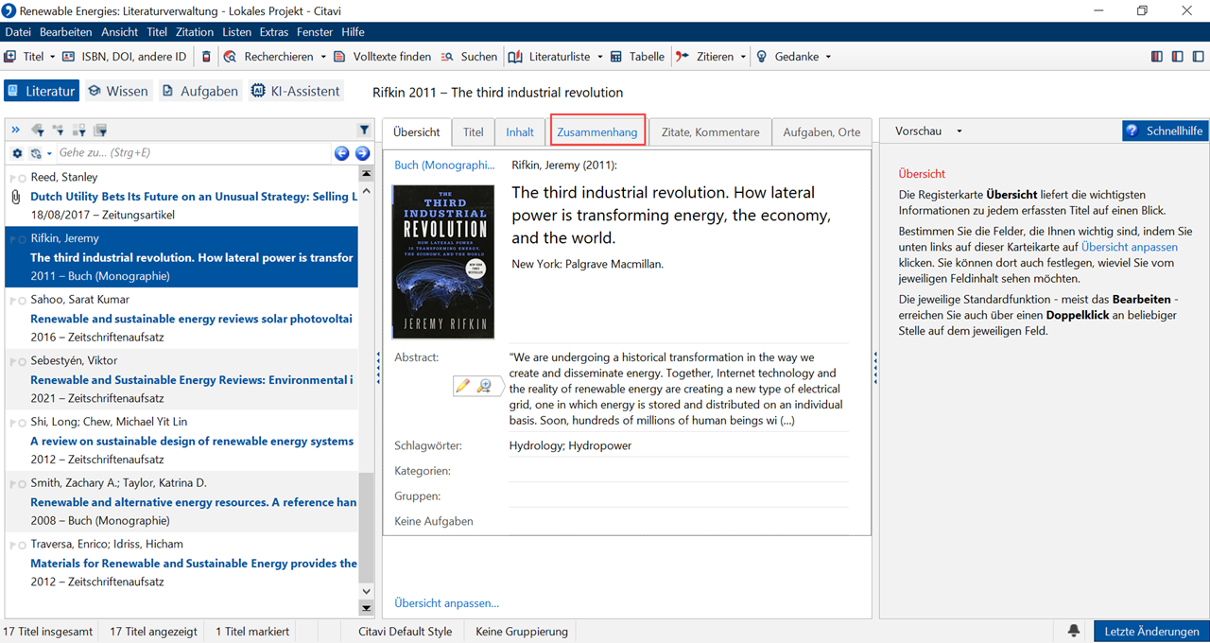Click the pencil edit icon beside the Abstract
The width and height of the screenshot is (1210, 643).
[462, 386]
